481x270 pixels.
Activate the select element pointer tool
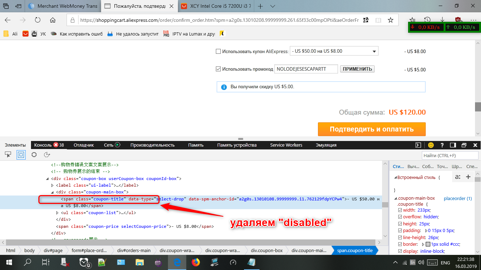pyautogui.click(x=8, y=155)
